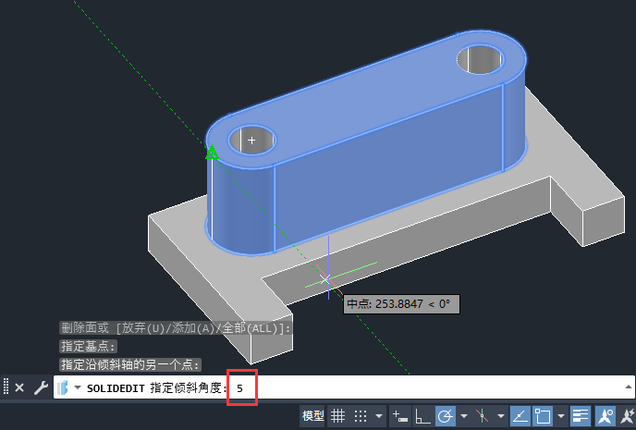Toggle ortho mode icon

pyautogui.click(x=422, y=416)
